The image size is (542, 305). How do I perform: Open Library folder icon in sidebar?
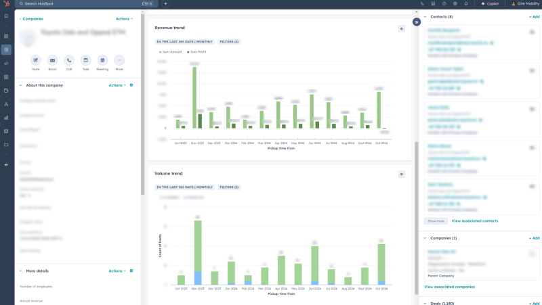pyautogui.click(x=6, y=145)
